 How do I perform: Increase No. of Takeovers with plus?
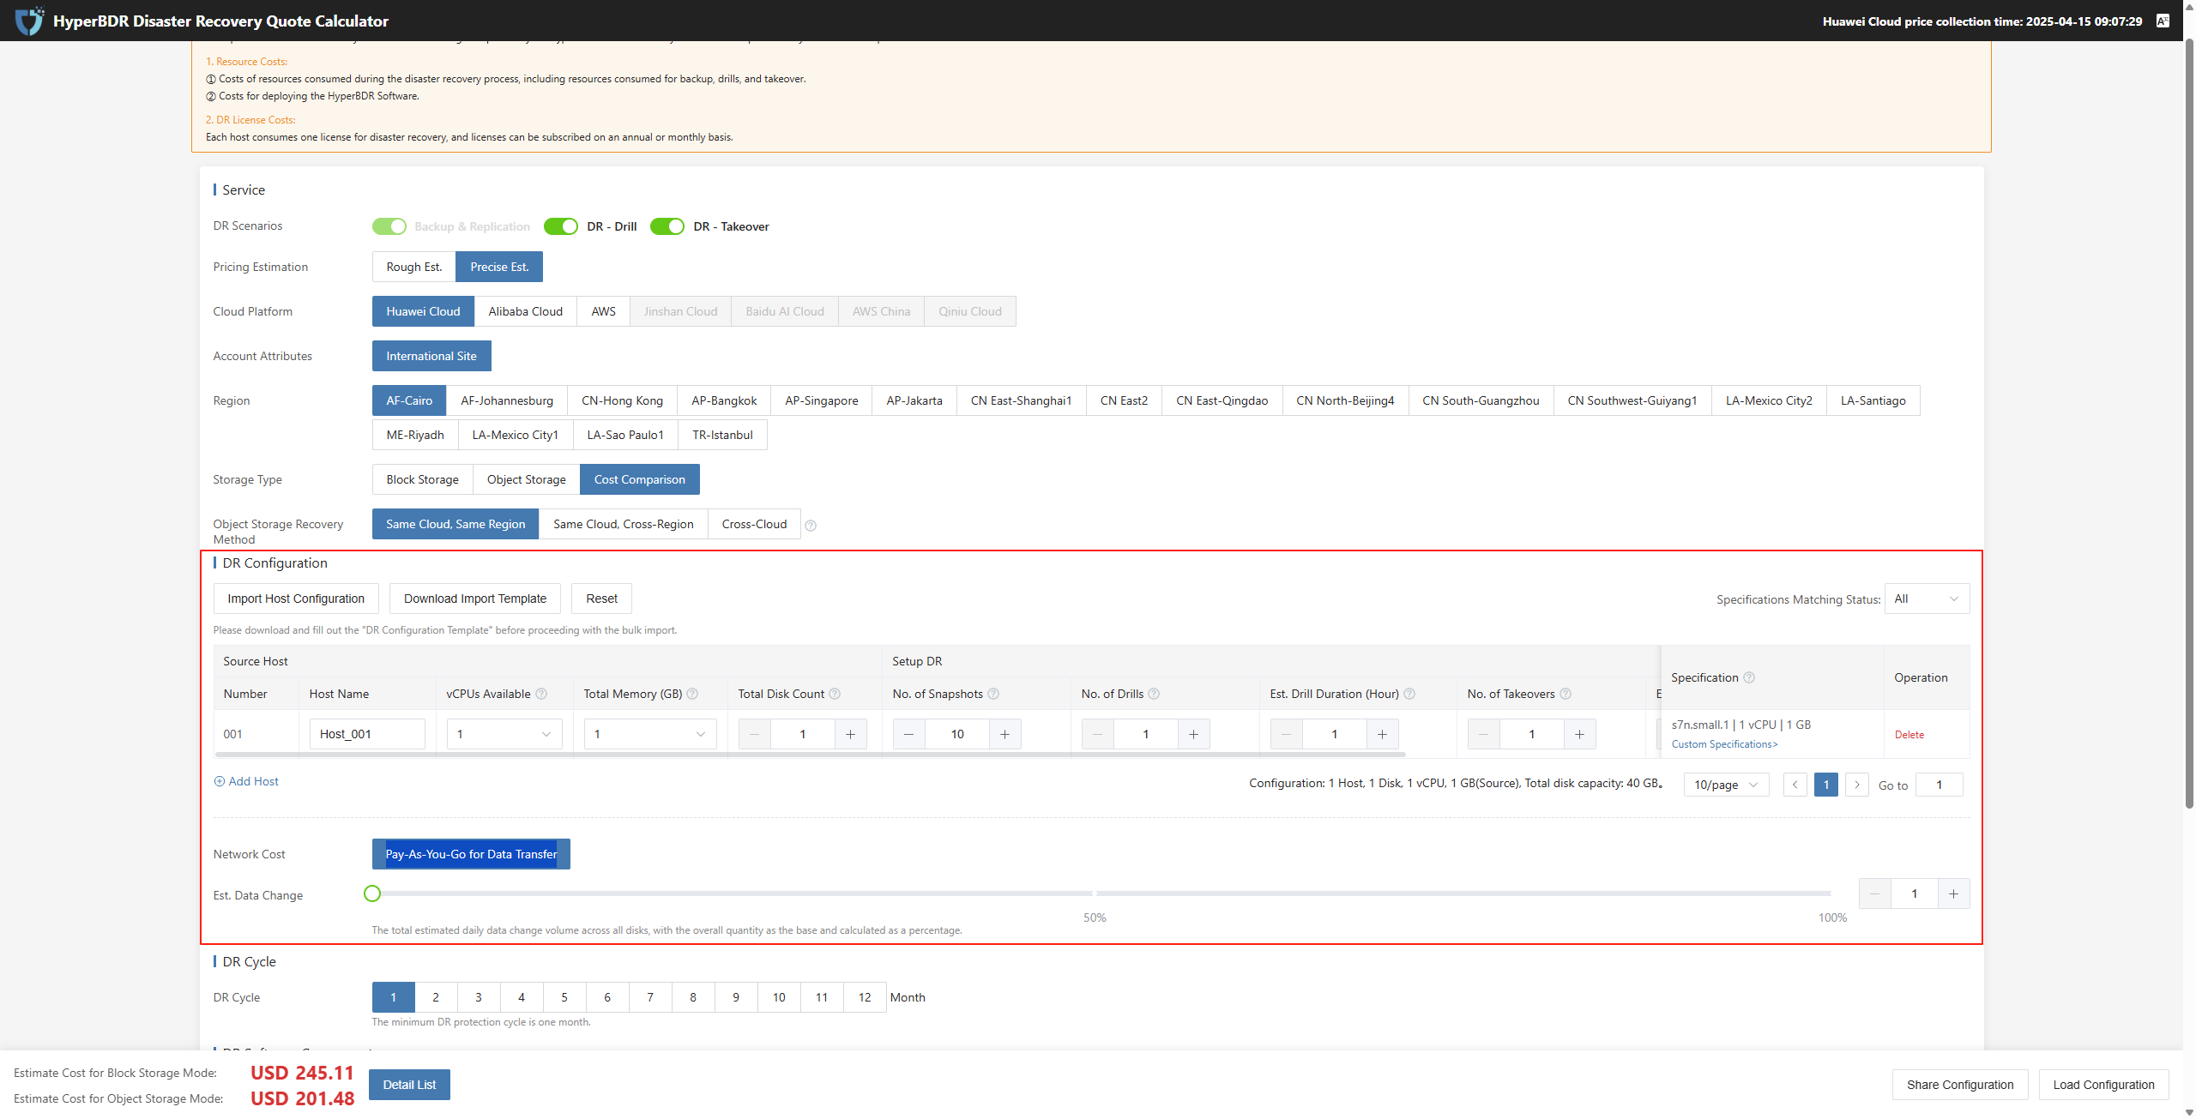click(1580, 734)
